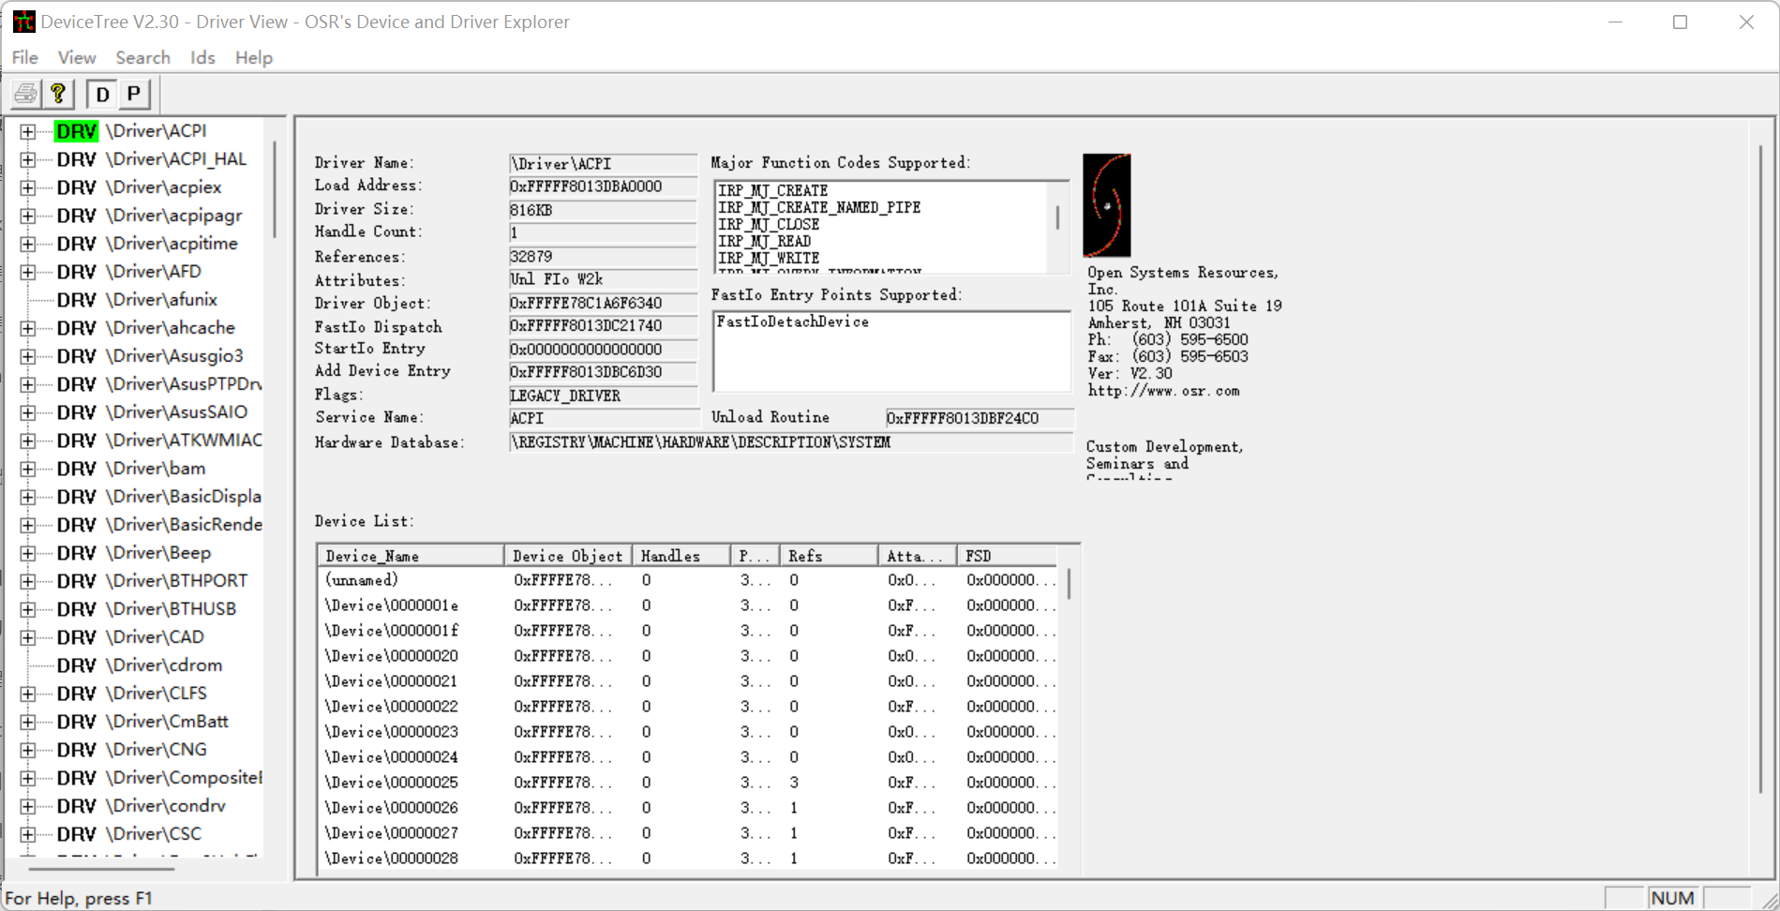Toggle the D driver view button
Image resolution: width=1780 pixels, height=911 pixels.
(103, 94)
